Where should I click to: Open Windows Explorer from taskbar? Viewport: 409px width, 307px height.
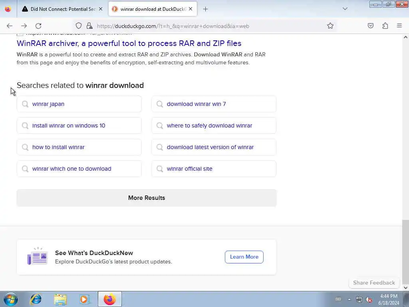coord(61,299)
